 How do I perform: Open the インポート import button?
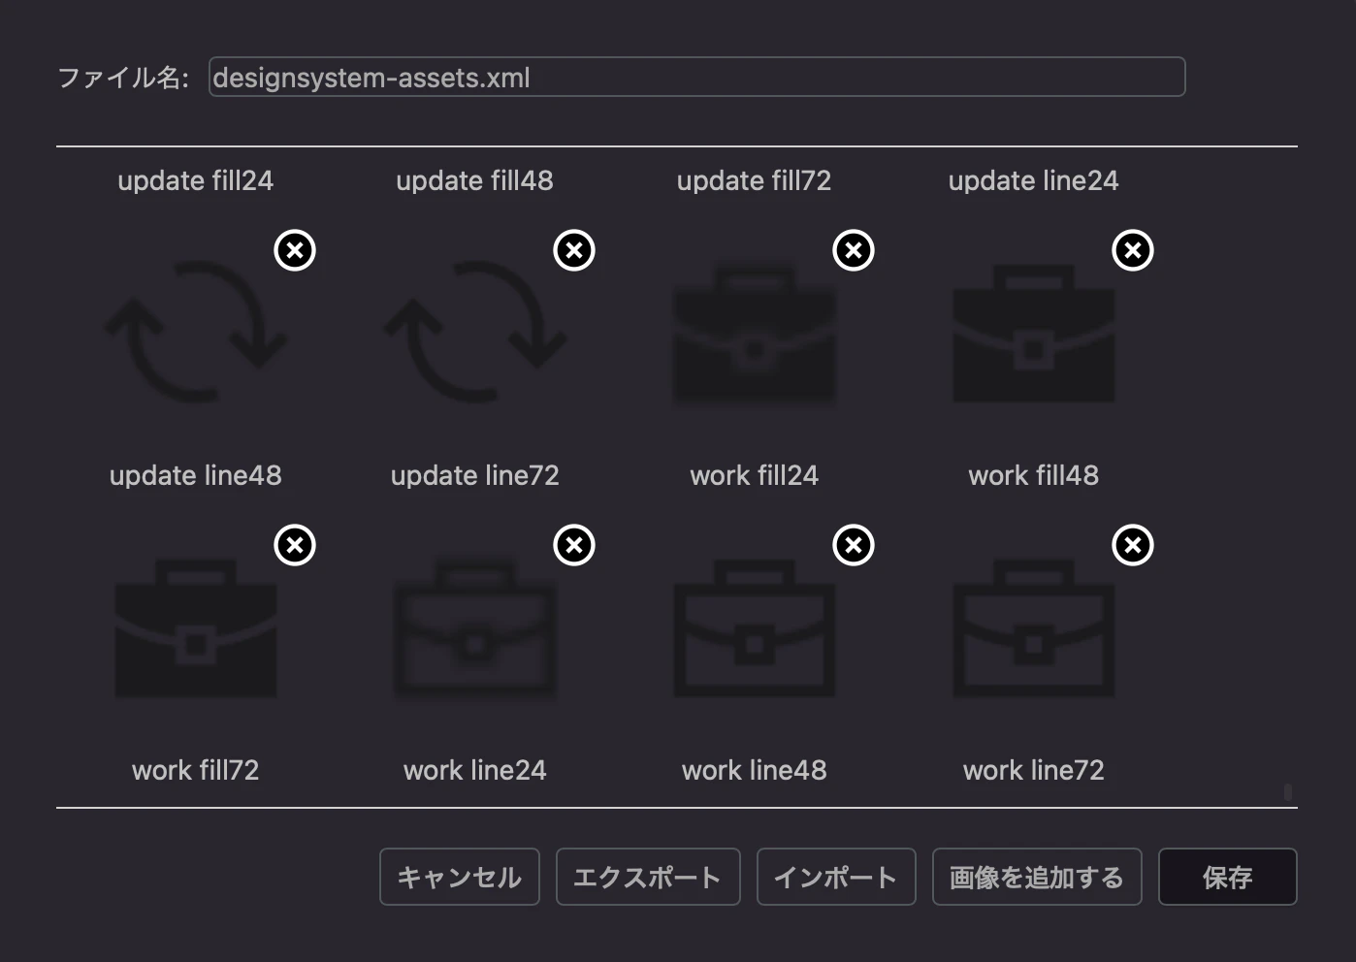tap(836, 877)
